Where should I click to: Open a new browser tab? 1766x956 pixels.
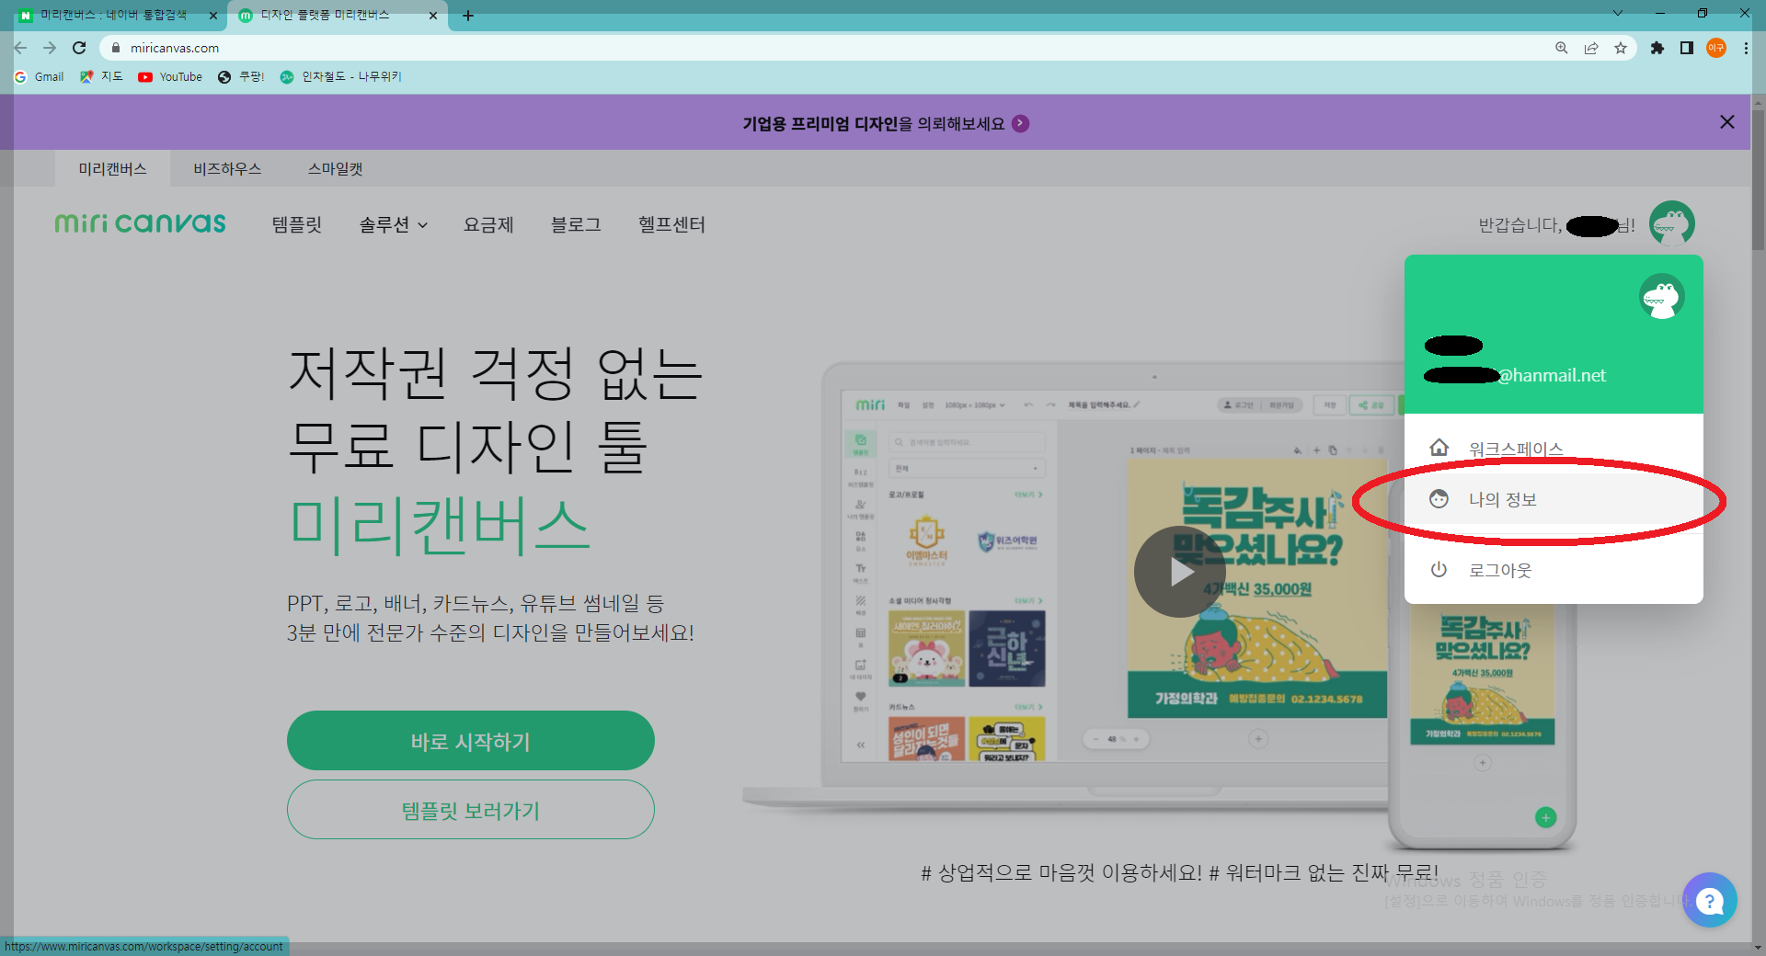(467, 16)
